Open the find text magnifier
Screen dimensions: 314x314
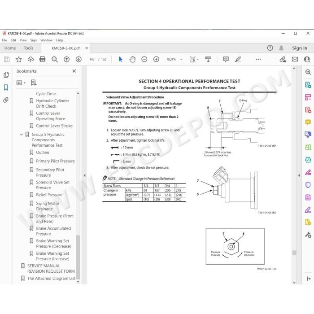click(x=54, y=59)
